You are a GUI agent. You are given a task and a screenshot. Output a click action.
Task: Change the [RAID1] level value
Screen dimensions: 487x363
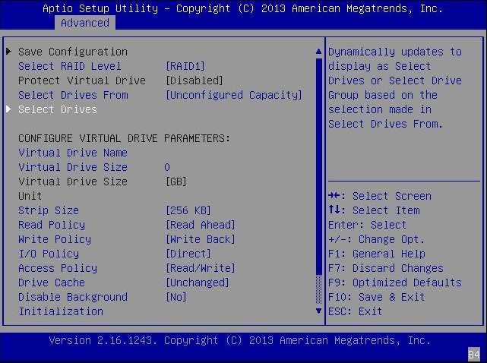(x=185, y=66)
